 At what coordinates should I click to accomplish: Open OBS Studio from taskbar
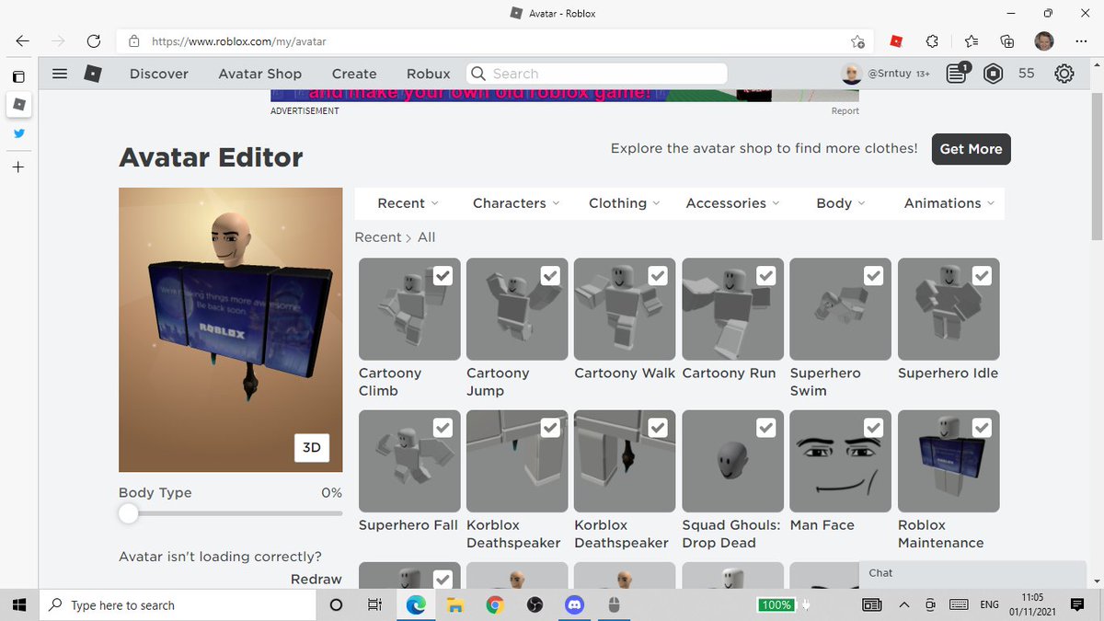[x=535, y=604]
